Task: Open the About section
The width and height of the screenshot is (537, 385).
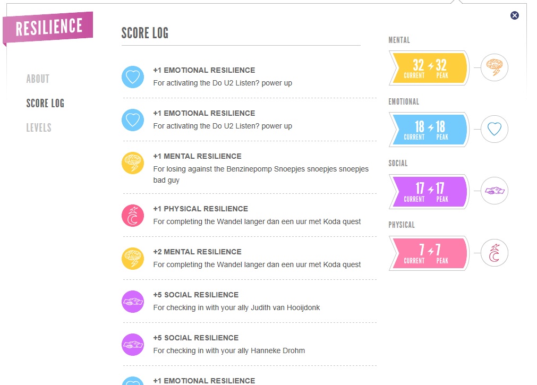Action: pyautogui.click(x=38, y=79)
